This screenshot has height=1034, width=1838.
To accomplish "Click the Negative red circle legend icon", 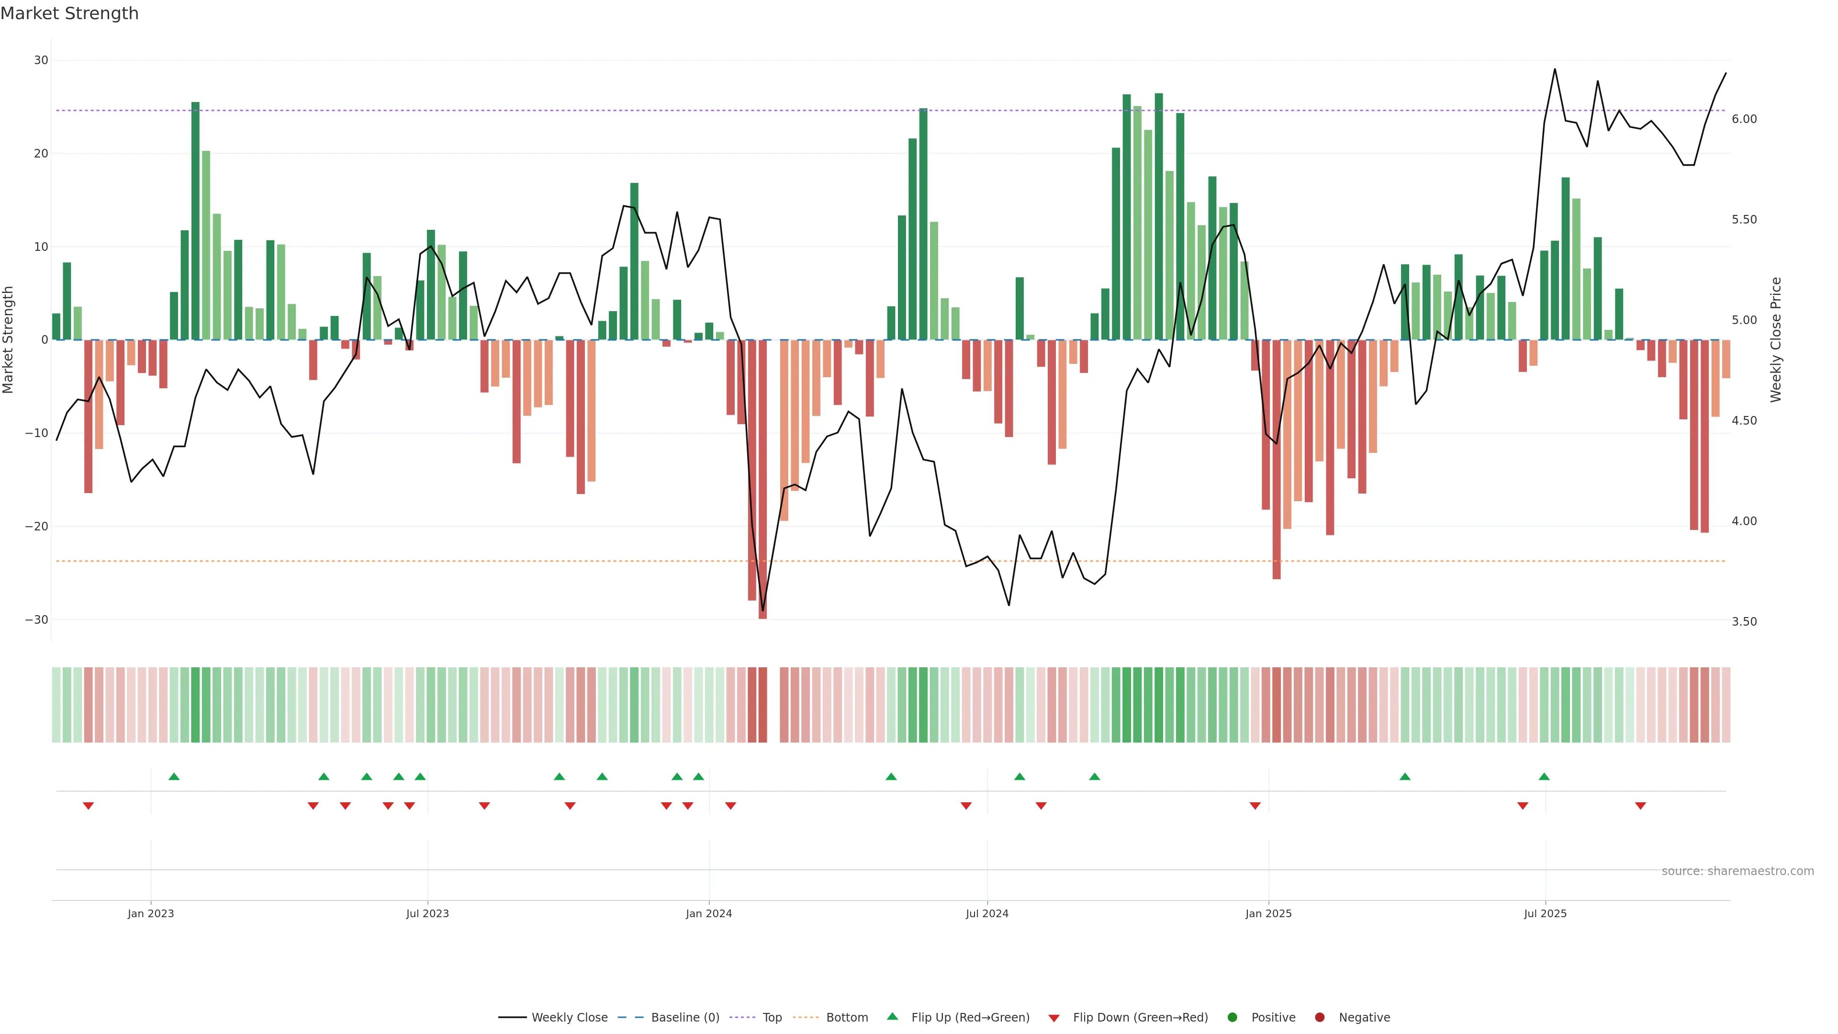I will (x=1319, y=1017).
